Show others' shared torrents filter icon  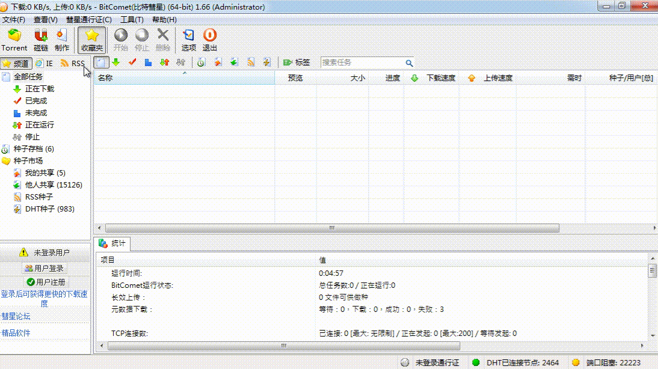click(234, 63)
